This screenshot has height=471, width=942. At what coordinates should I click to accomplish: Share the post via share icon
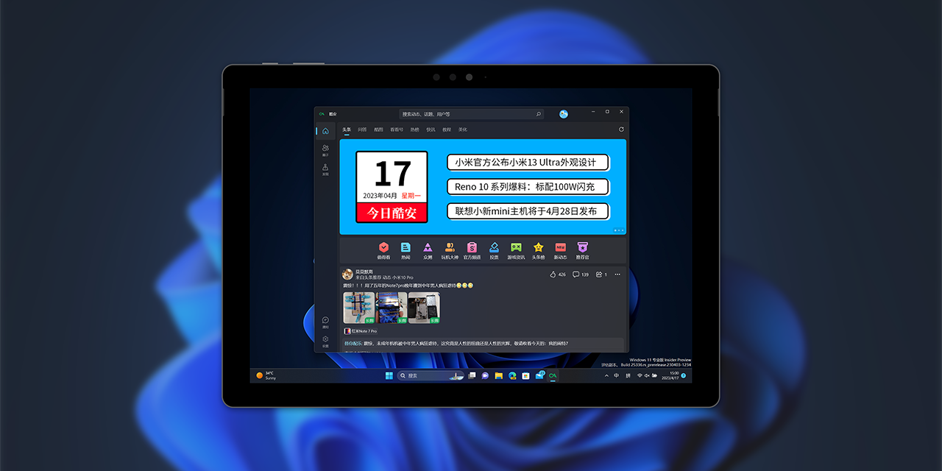coord(601,275)
